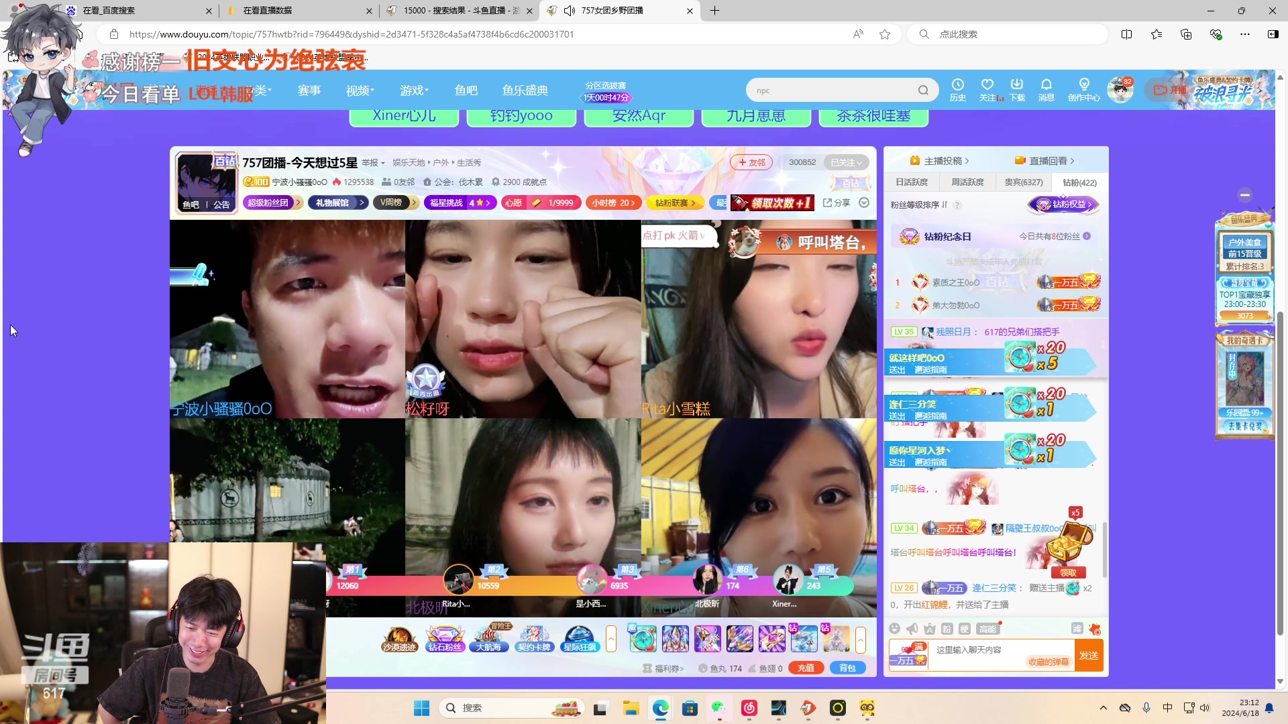The height and width of the screenshot is (724, 1288).
Task: Open the 消息 bell notifications
Action: [x=1046, y=89]
